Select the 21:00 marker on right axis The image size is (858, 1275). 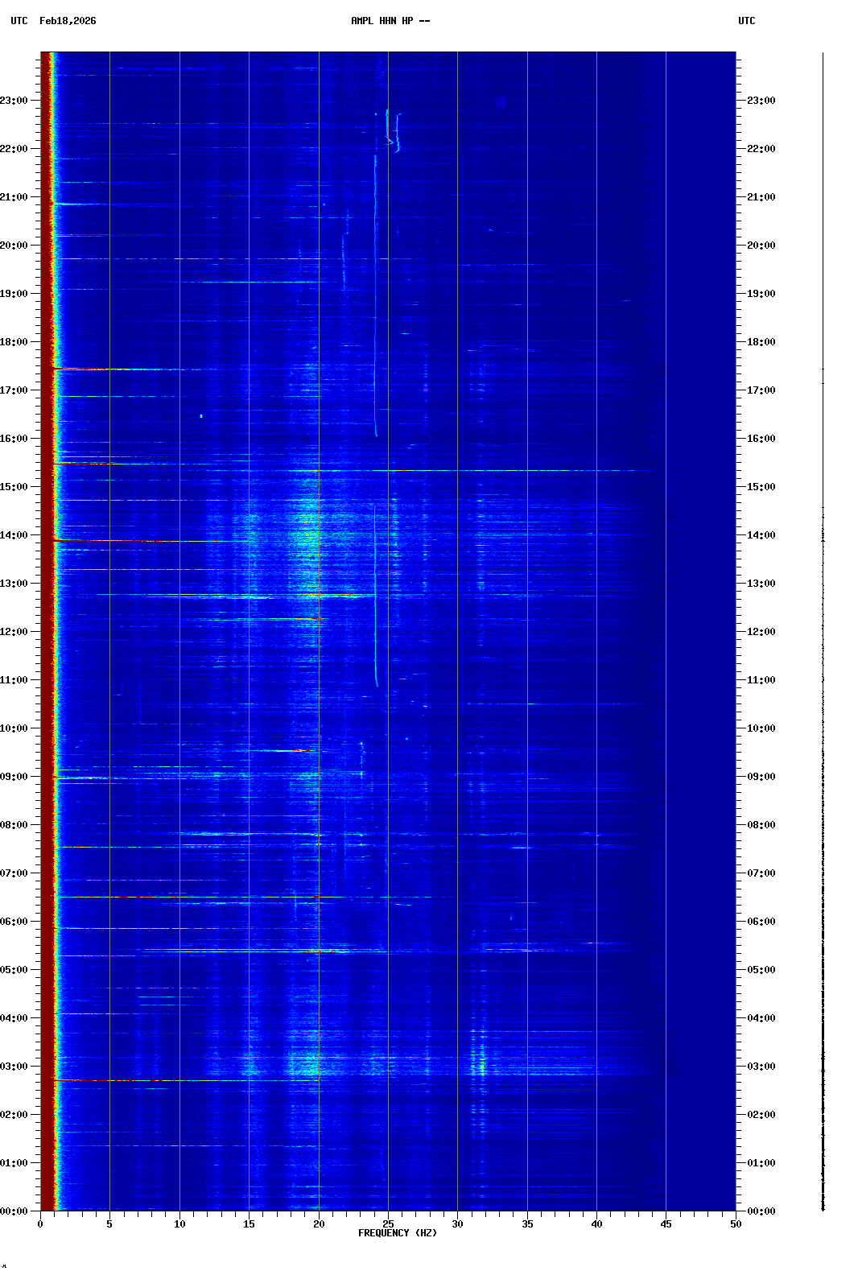pyautogui.click(x=761, y=197)
